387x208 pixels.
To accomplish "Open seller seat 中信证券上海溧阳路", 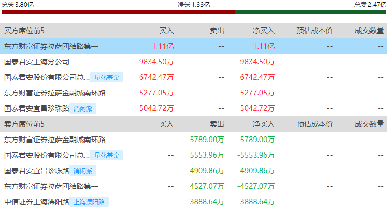I will [37, 202].
